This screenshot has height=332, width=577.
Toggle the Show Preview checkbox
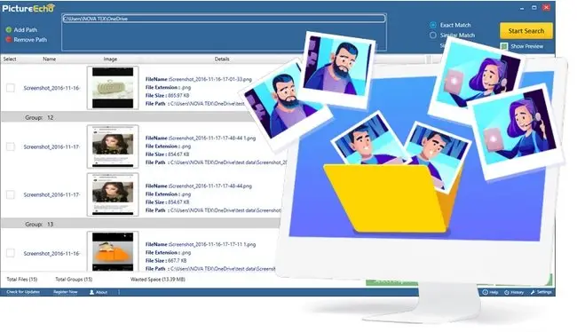click(504, 46)
